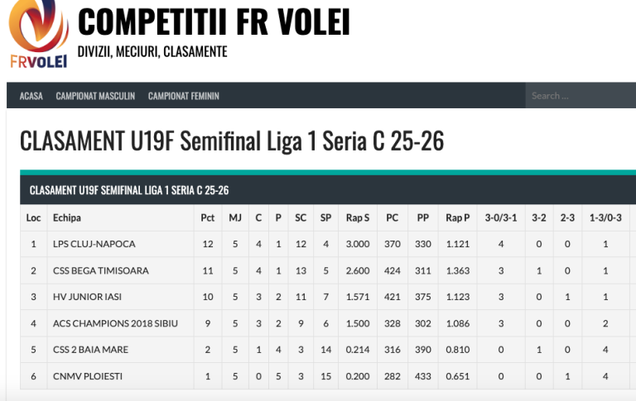
Task: Click the Rap P column header
Action: [457, 218]
